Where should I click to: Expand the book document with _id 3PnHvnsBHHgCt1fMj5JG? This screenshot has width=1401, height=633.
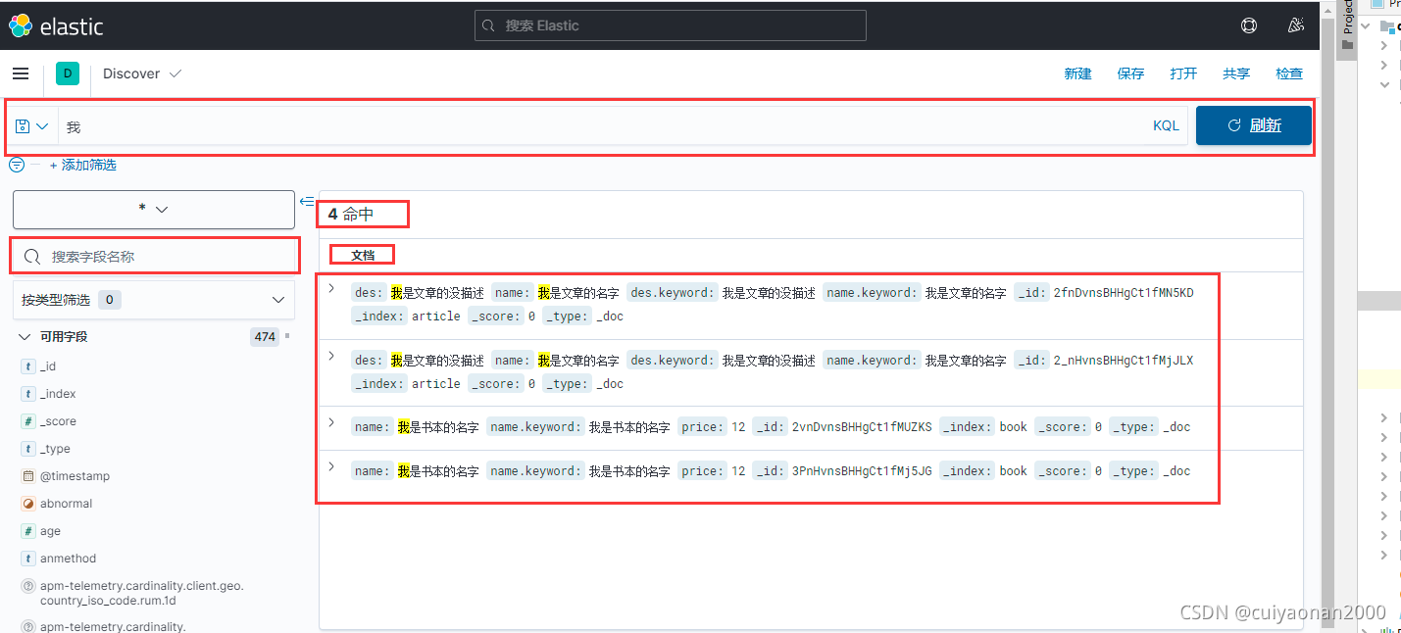(x=331, y=466)
